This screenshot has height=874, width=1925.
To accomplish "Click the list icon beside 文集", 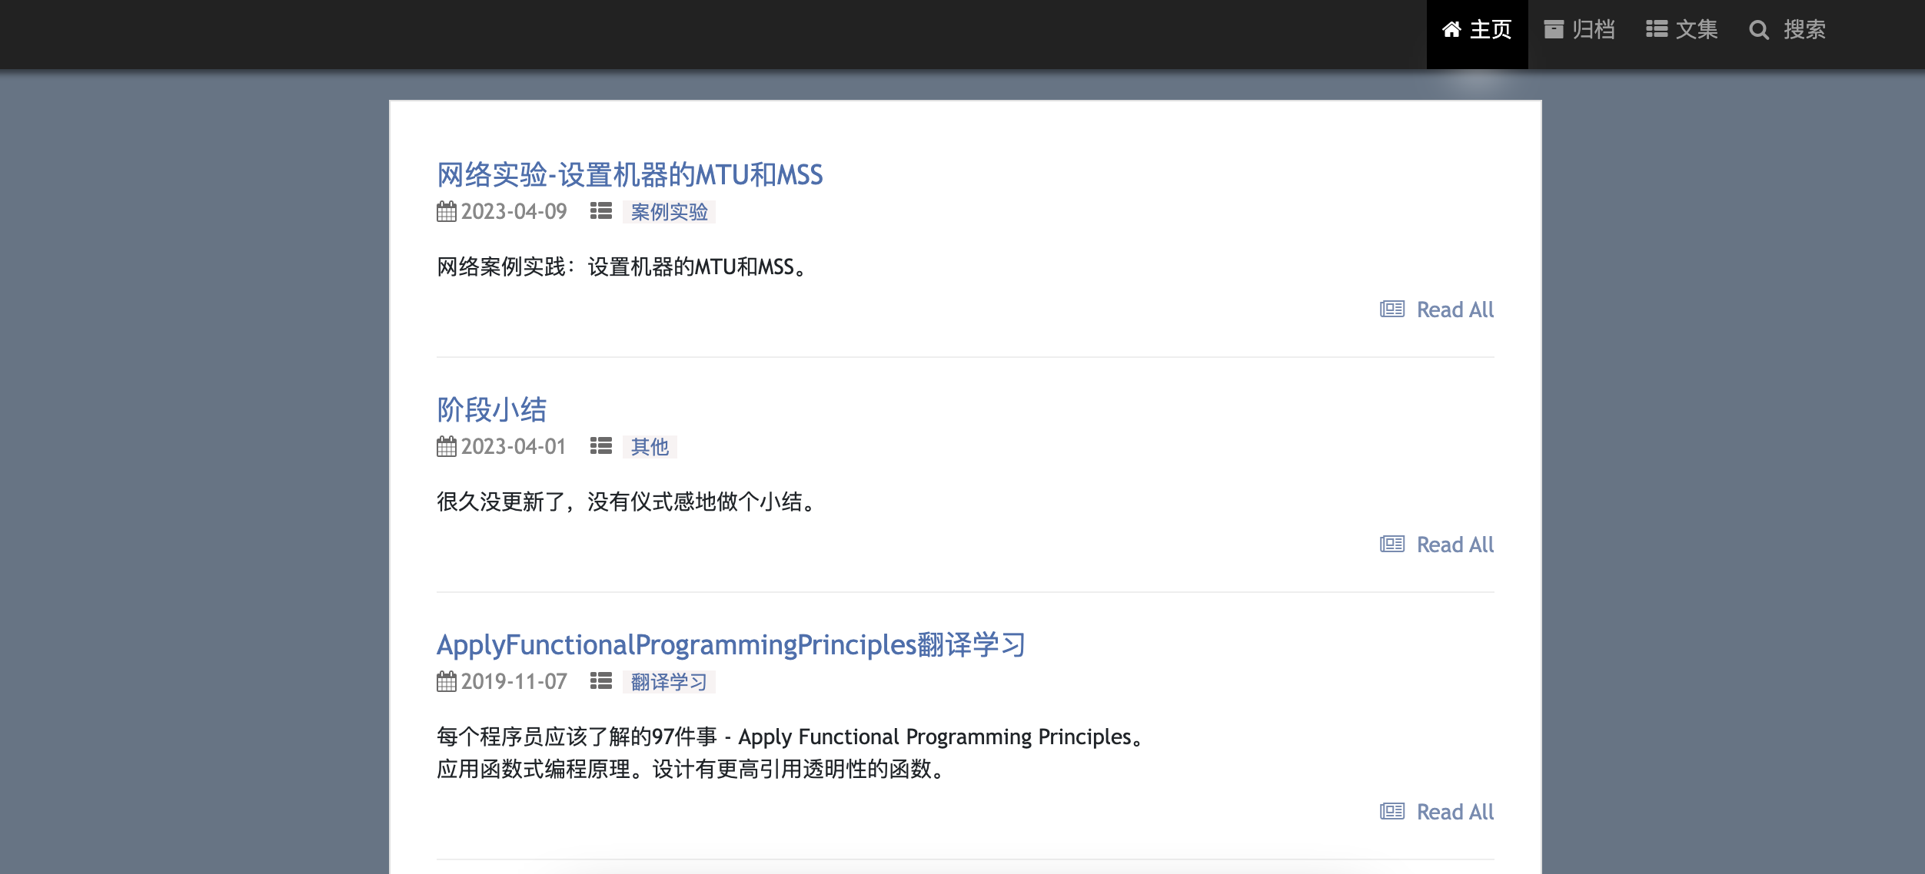I will coord(1656,30).
